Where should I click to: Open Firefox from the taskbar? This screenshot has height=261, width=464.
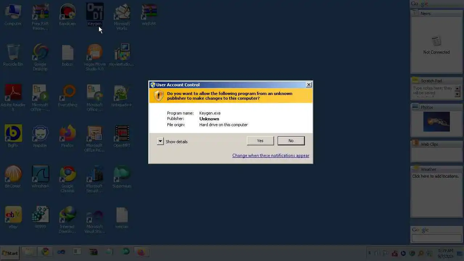pos(141,252)
